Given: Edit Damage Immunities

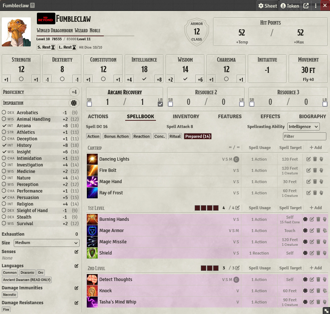Looking at the screenshot, I should point(76,288).
